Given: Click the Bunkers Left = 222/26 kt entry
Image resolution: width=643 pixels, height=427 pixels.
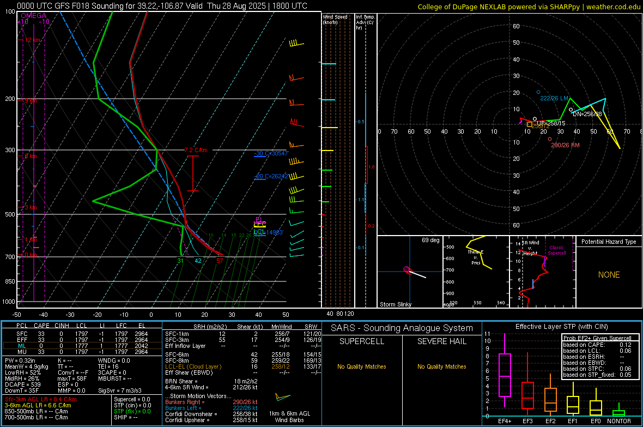Looking at the screenshot, I should (x=211, y=408).
